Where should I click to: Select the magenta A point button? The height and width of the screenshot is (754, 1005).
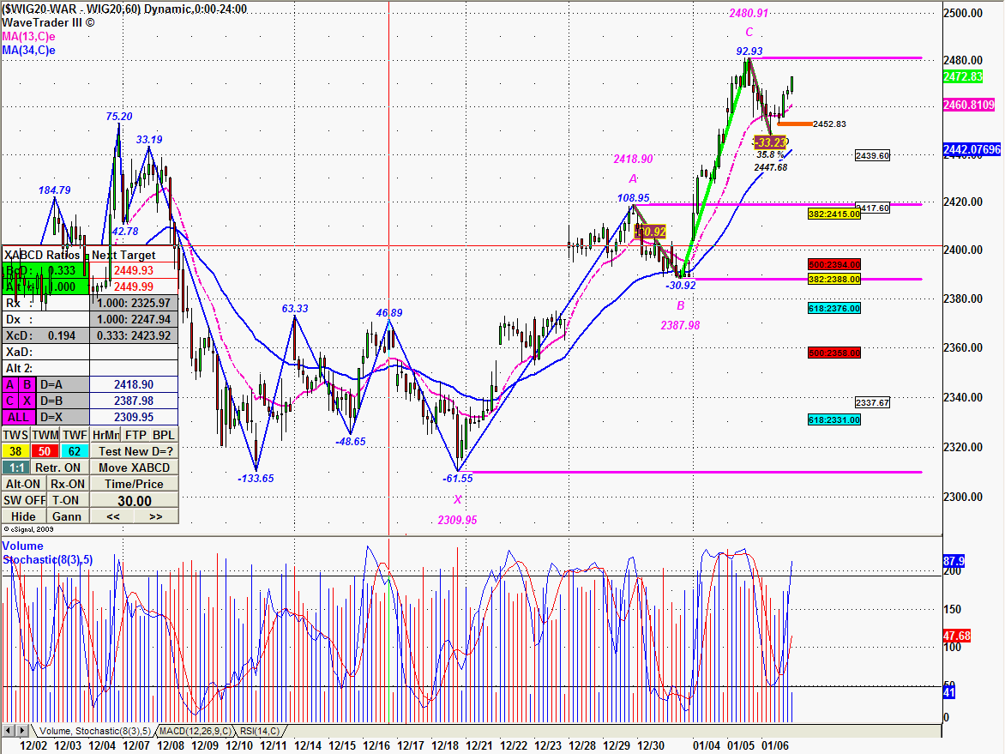coord(11,385)
